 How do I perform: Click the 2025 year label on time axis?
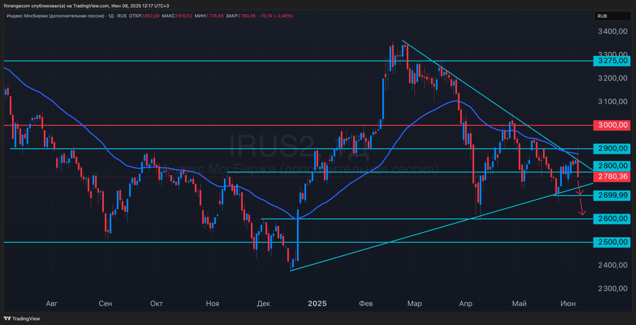317,303
